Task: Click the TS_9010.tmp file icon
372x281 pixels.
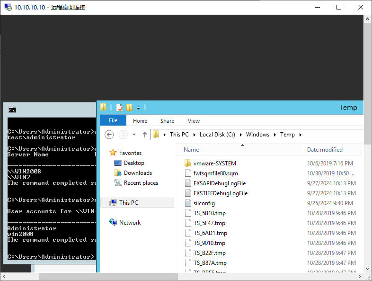Action: [x=188, y=243]
